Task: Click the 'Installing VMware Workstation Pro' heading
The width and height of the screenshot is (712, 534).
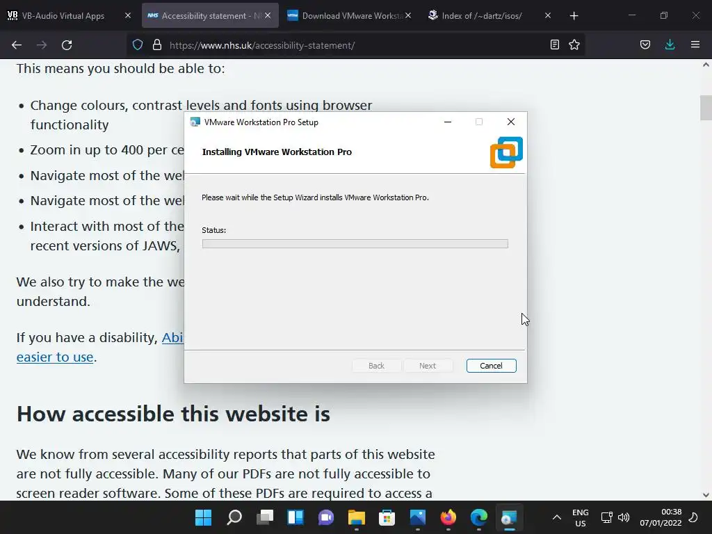Action: [277, 152]
